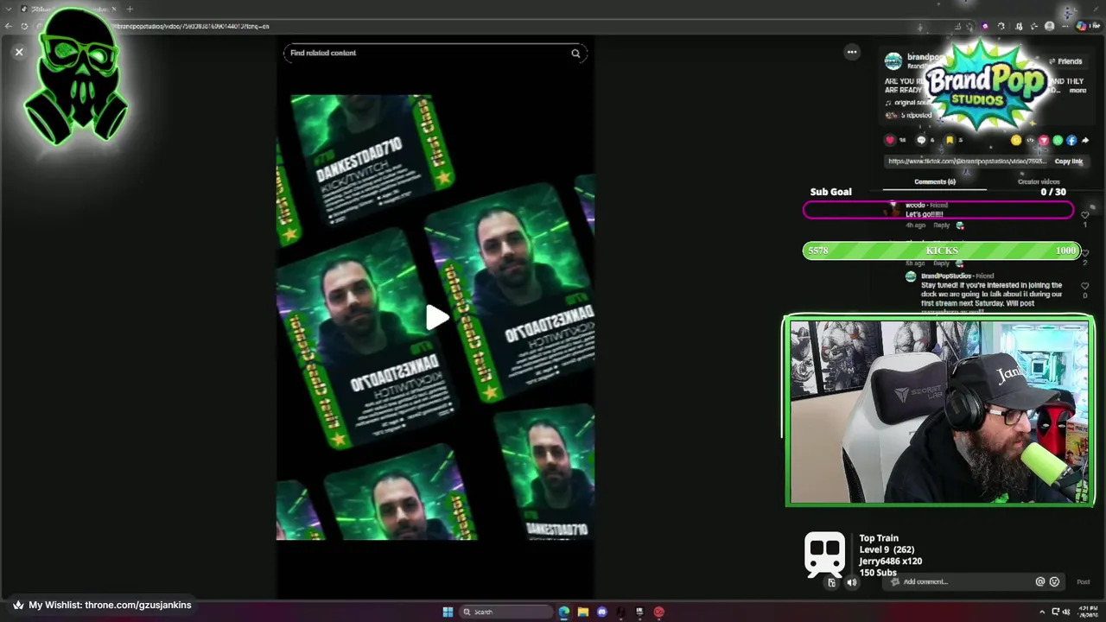Viewport: 1106px width, 622px height.
Task: Click the embed code share icon
Action: (1030, 140)
